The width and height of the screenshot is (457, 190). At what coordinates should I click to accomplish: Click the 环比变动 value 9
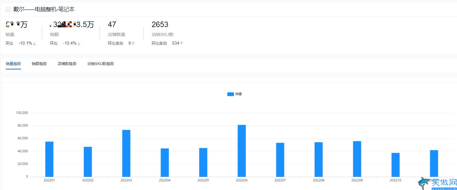tap(130, 43)
